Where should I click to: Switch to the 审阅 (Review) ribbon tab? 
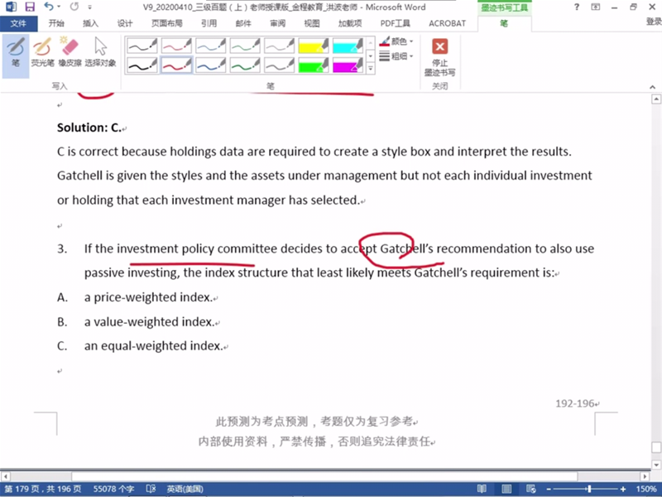click(277, 23)
